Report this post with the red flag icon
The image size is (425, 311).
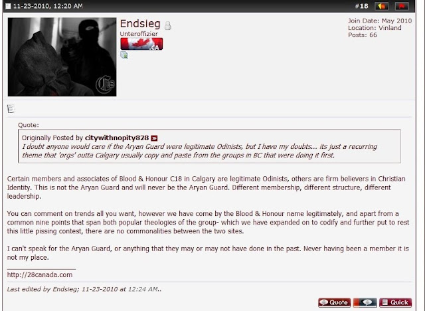click(402, 6)
